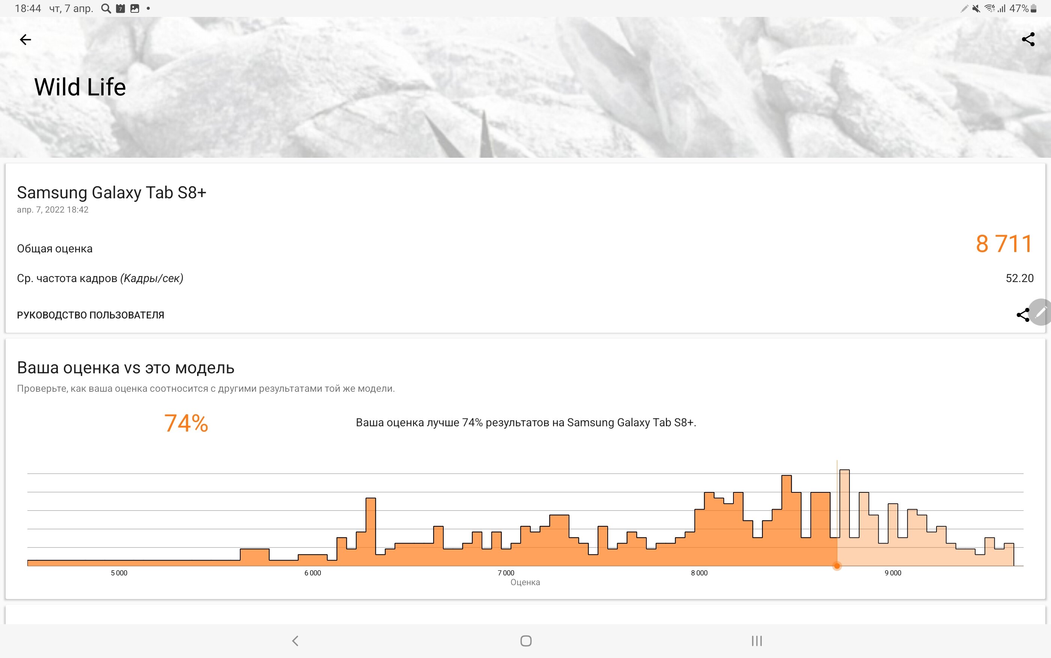Screen dimensions: 1051x658
Task: Tap the status bar date 'чт, 7 апр.'
Action: [x=71, y=8]
